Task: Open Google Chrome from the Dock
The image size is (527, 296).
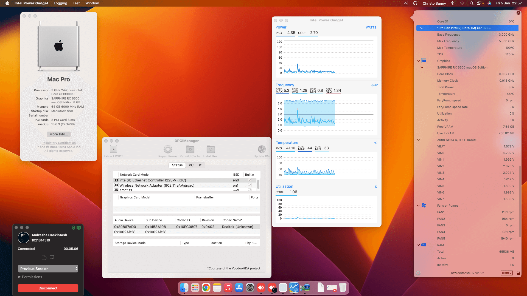Action: tap(206, 288)
